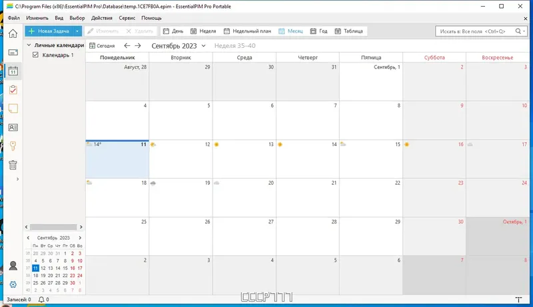The image size is (533, 307).
Task: Open the Passwords key icon in sidebar
Action: 13,146
